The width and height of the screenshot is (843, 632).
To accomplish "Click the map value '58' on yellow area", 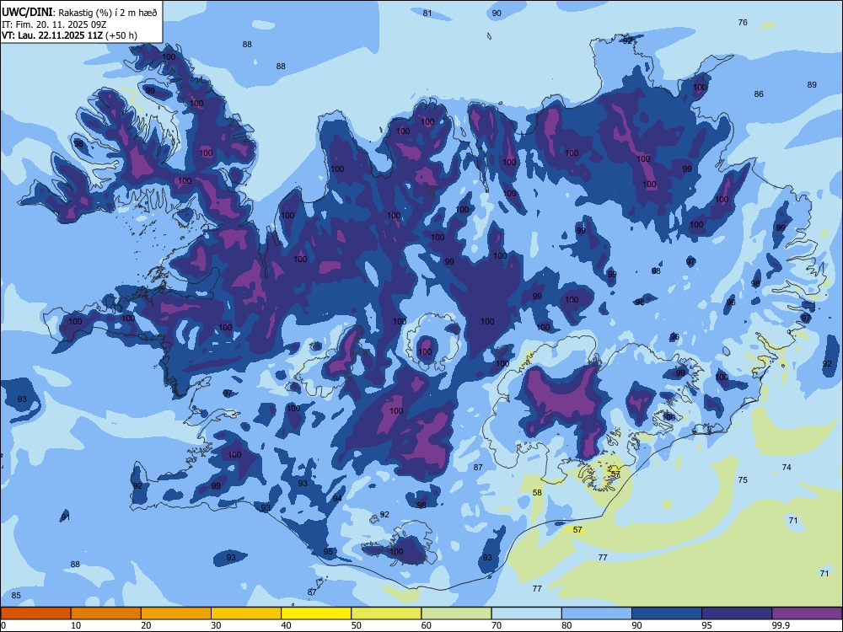I will click(537, 493).
